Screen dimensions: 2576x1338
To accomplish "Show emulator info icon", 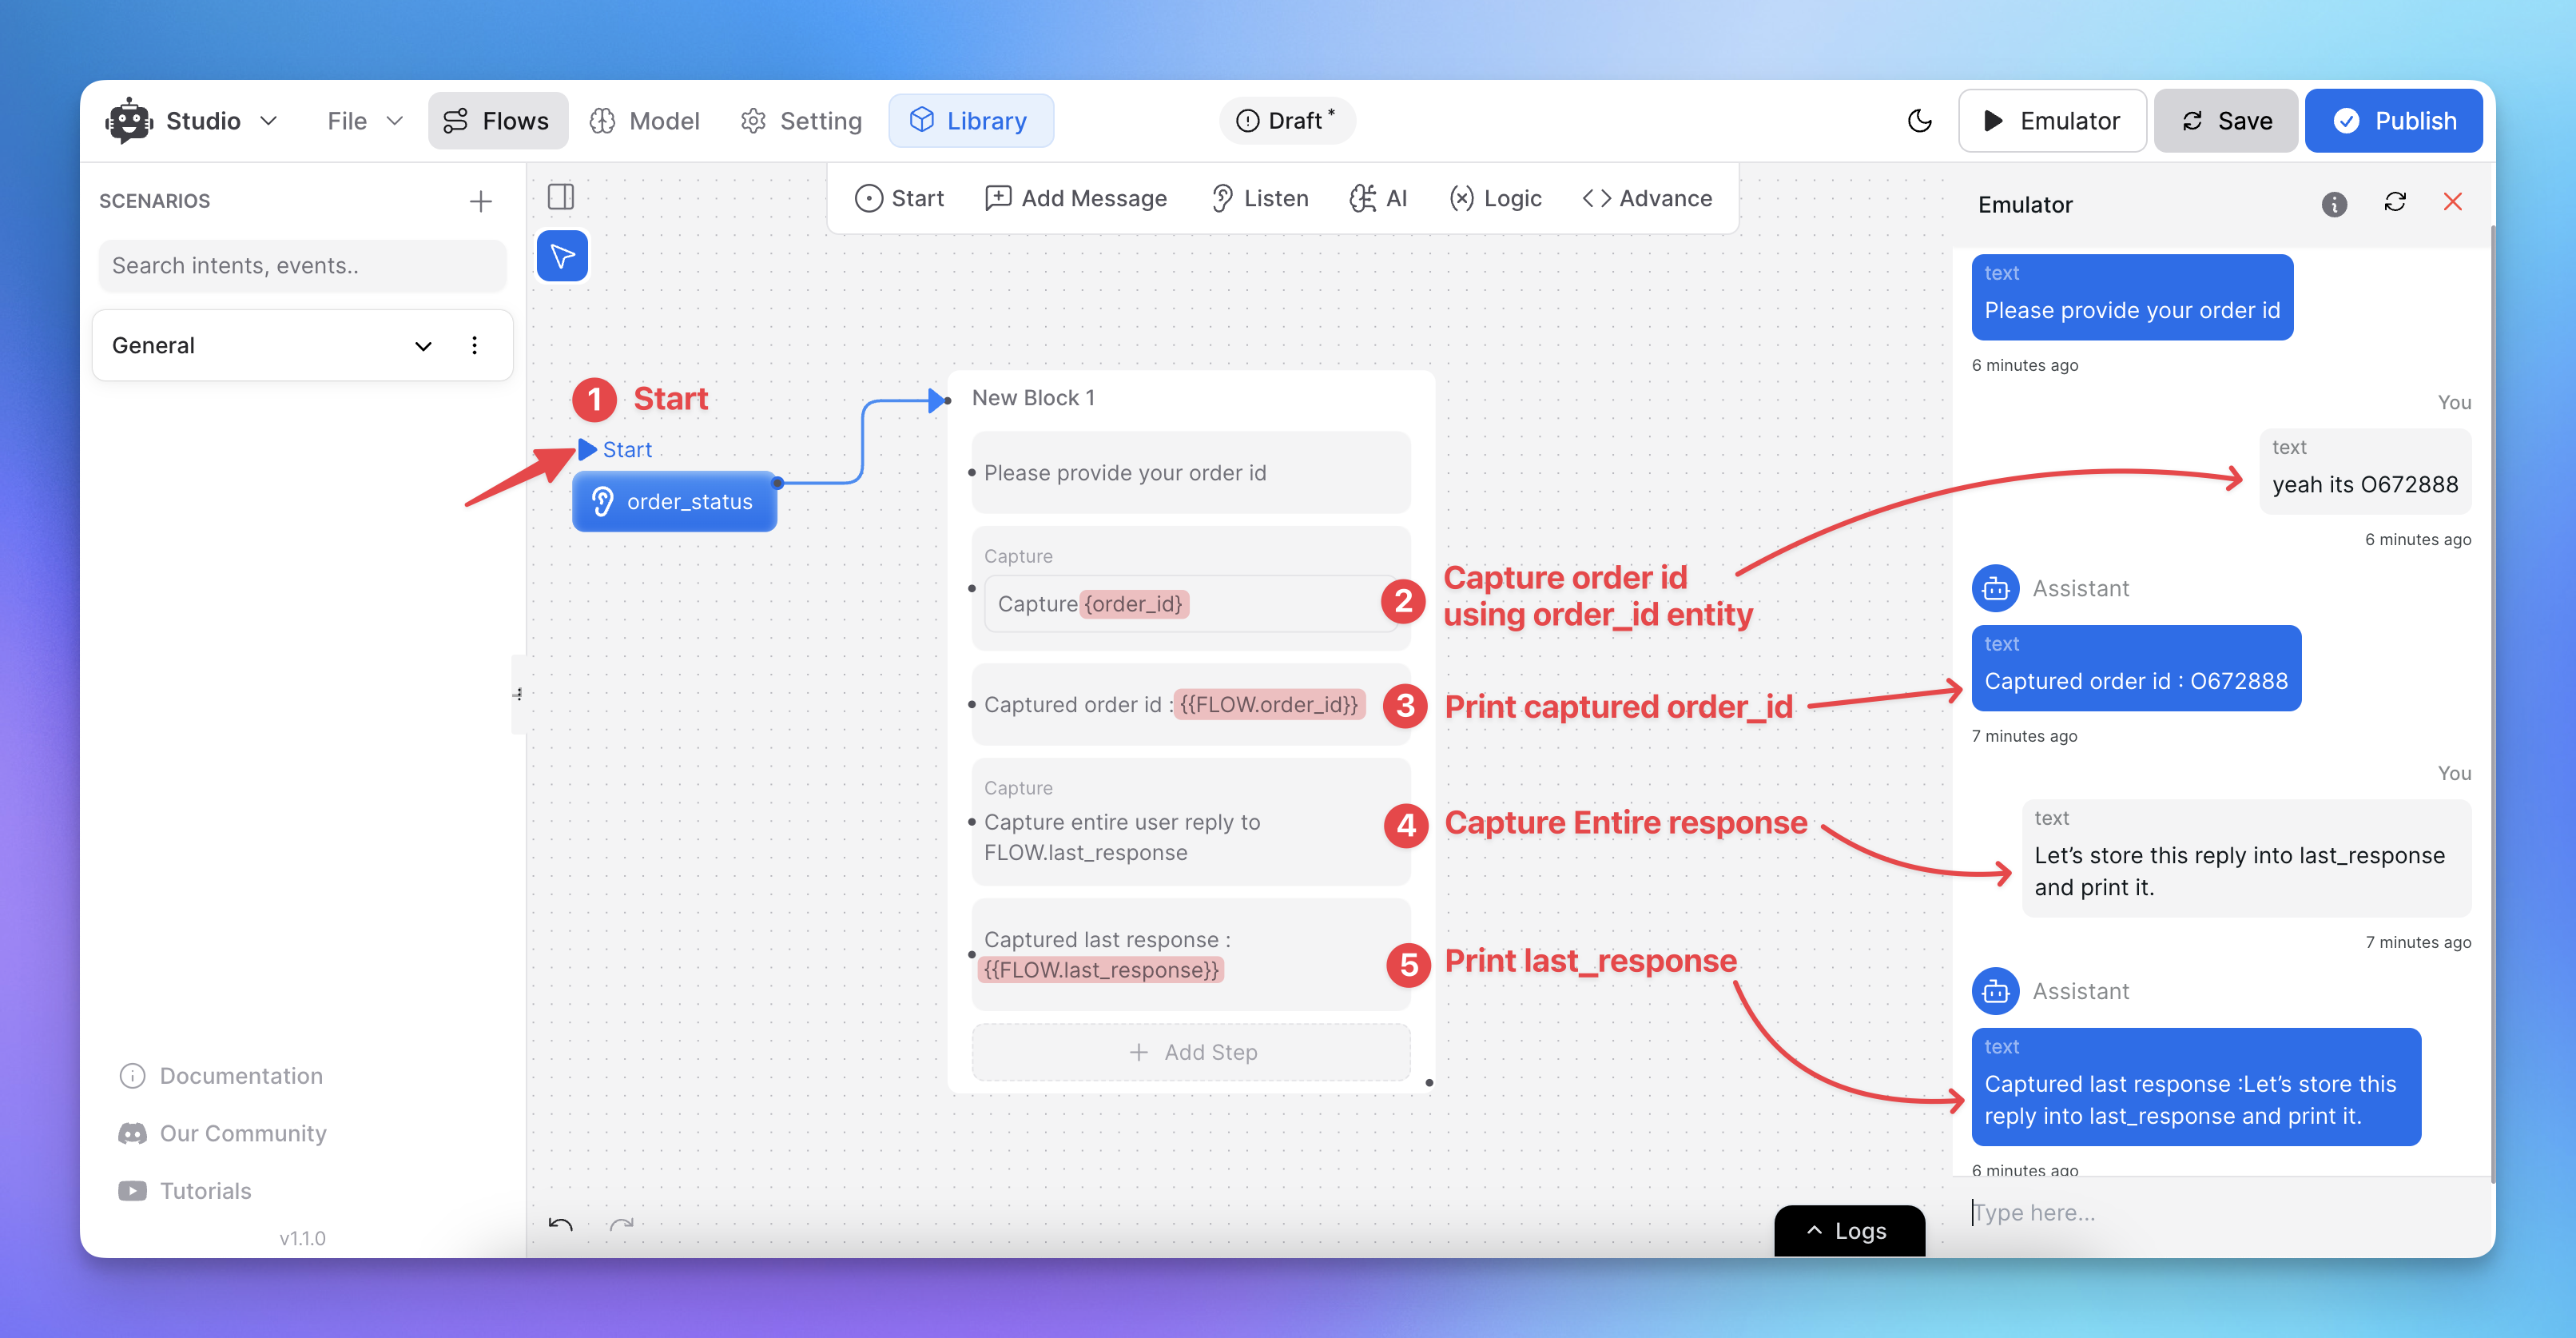I will tap(2333, 204).
